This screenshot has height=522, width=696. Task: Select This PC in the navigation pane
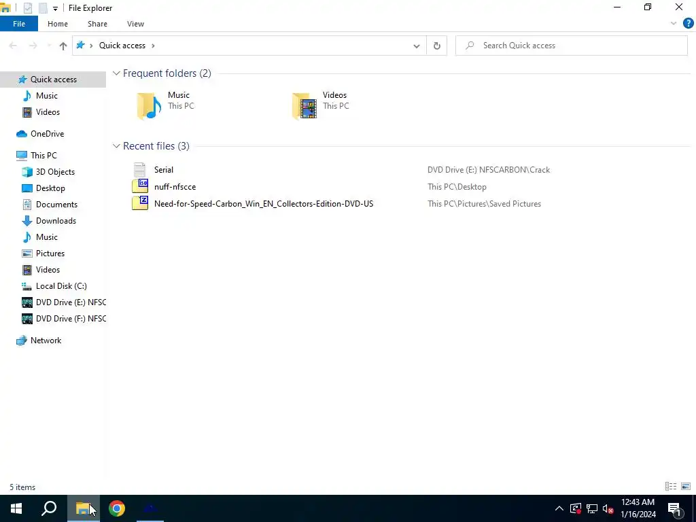pos(43,156)
